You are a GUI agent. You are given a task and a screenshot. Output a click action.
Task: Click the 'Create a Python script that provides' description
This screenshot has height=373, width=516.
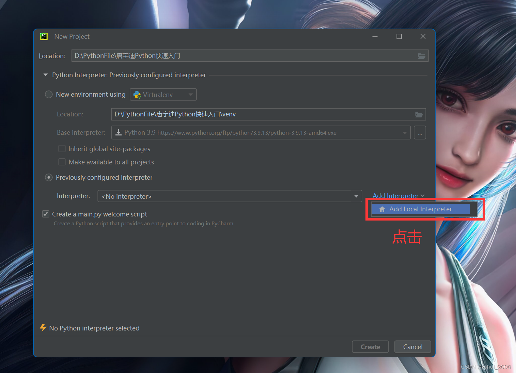[x=144, y=224]
